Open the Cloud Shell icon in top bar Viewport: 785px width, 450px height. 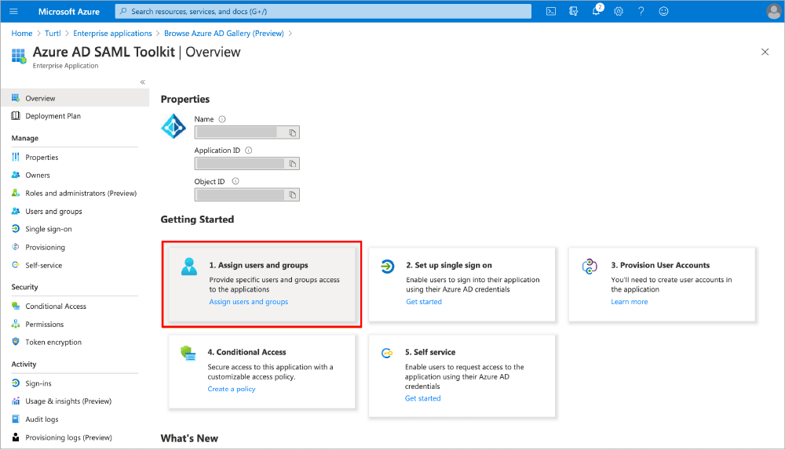pyautogui.click(x=551, y=11)
